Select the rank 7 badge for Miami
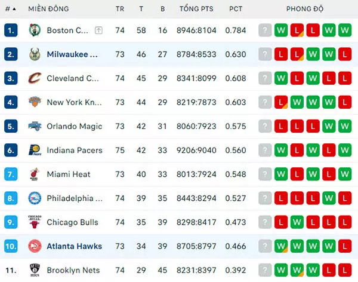This screenshot has height=282, width=358. coord(11,174)
